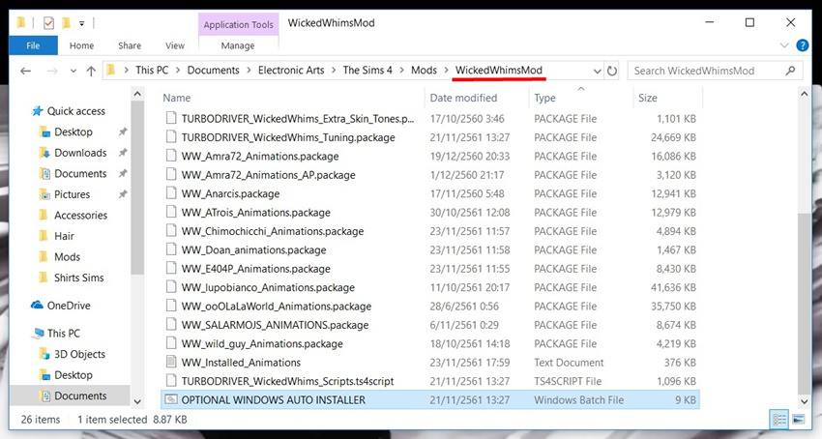
Task: Open 3D Objects under This PC
Action: 79,355
